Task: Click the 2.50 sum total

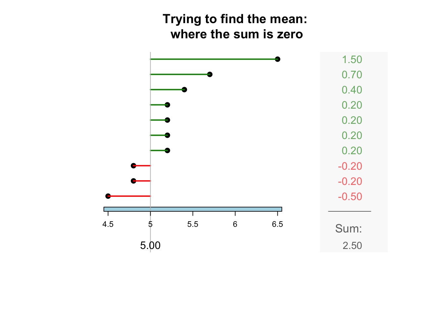Action: click(352, 246)
